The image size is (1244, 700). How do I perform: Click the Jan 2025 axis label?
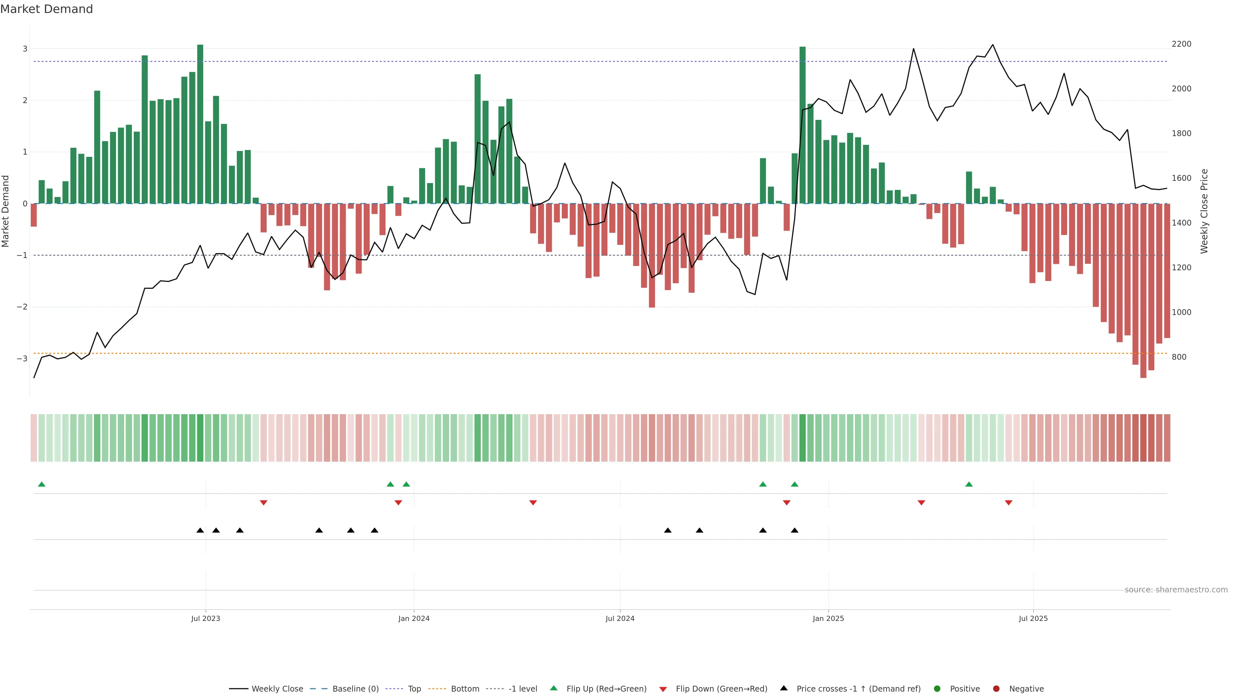[x=828, y=618]
